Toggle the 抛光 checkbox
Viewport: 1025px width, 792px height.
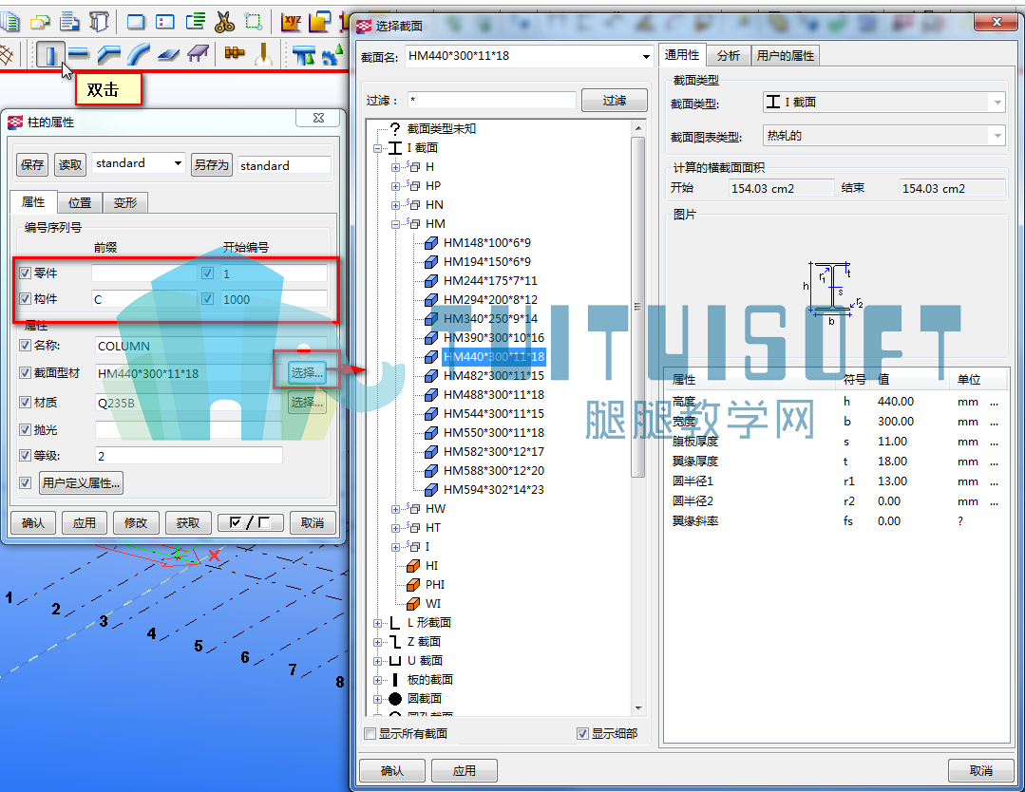(x=26, y=429)
